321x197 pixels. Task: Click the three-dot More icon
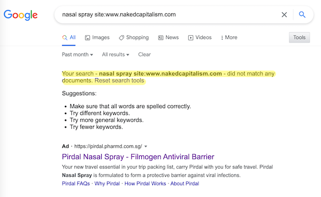[222, 37]
